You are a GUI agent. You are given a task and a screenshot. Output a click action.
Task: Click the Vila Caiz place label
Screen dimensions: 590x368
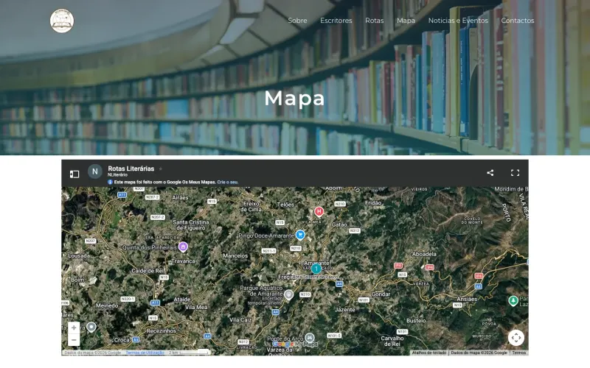click(240, 320)
